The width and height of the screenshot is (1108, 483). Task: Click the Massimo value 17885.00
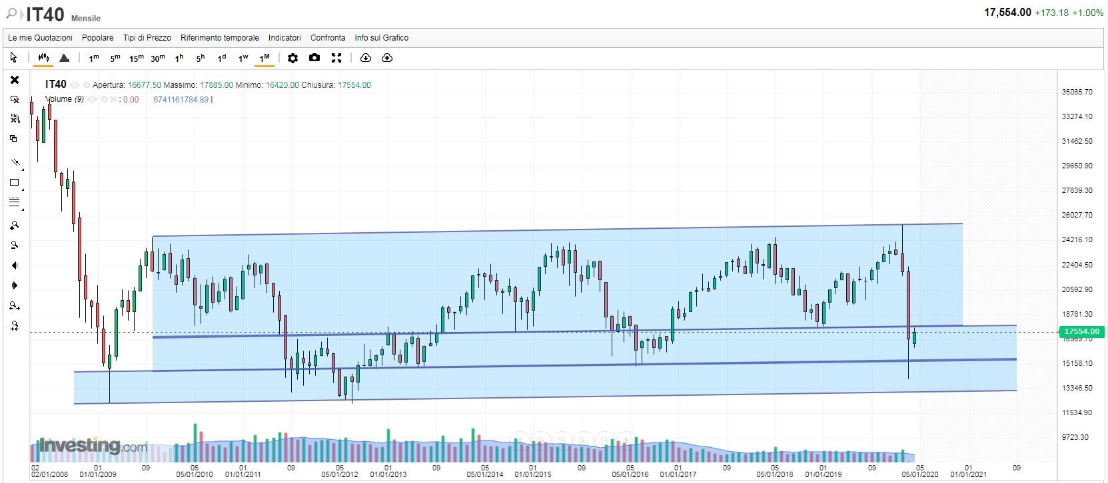217,85
